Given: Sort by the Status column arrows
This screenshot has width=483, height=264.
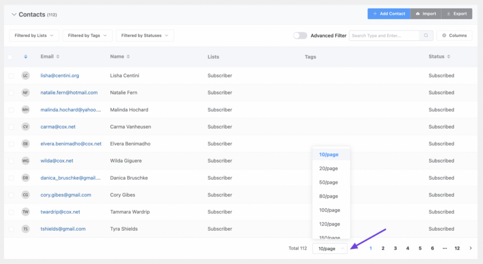Looking at the screenshot, I should (x=449, y=57).
